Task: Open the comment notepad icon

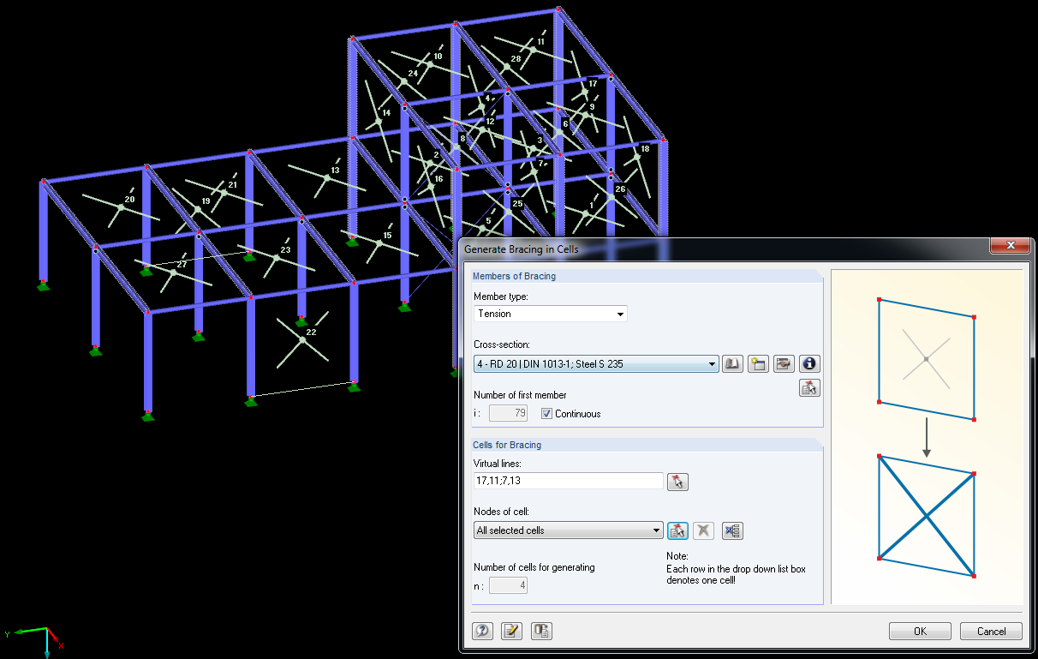Action: click(x=512, y=632)
